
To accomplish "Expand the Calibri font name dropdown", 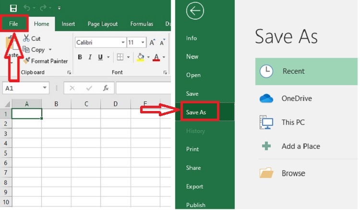I will click(123, 43).
